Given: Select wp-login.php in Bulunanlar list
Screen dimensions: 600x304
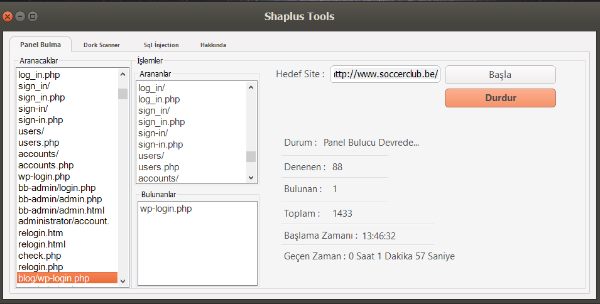Looking at the screenshot, I should coord(166,209).
